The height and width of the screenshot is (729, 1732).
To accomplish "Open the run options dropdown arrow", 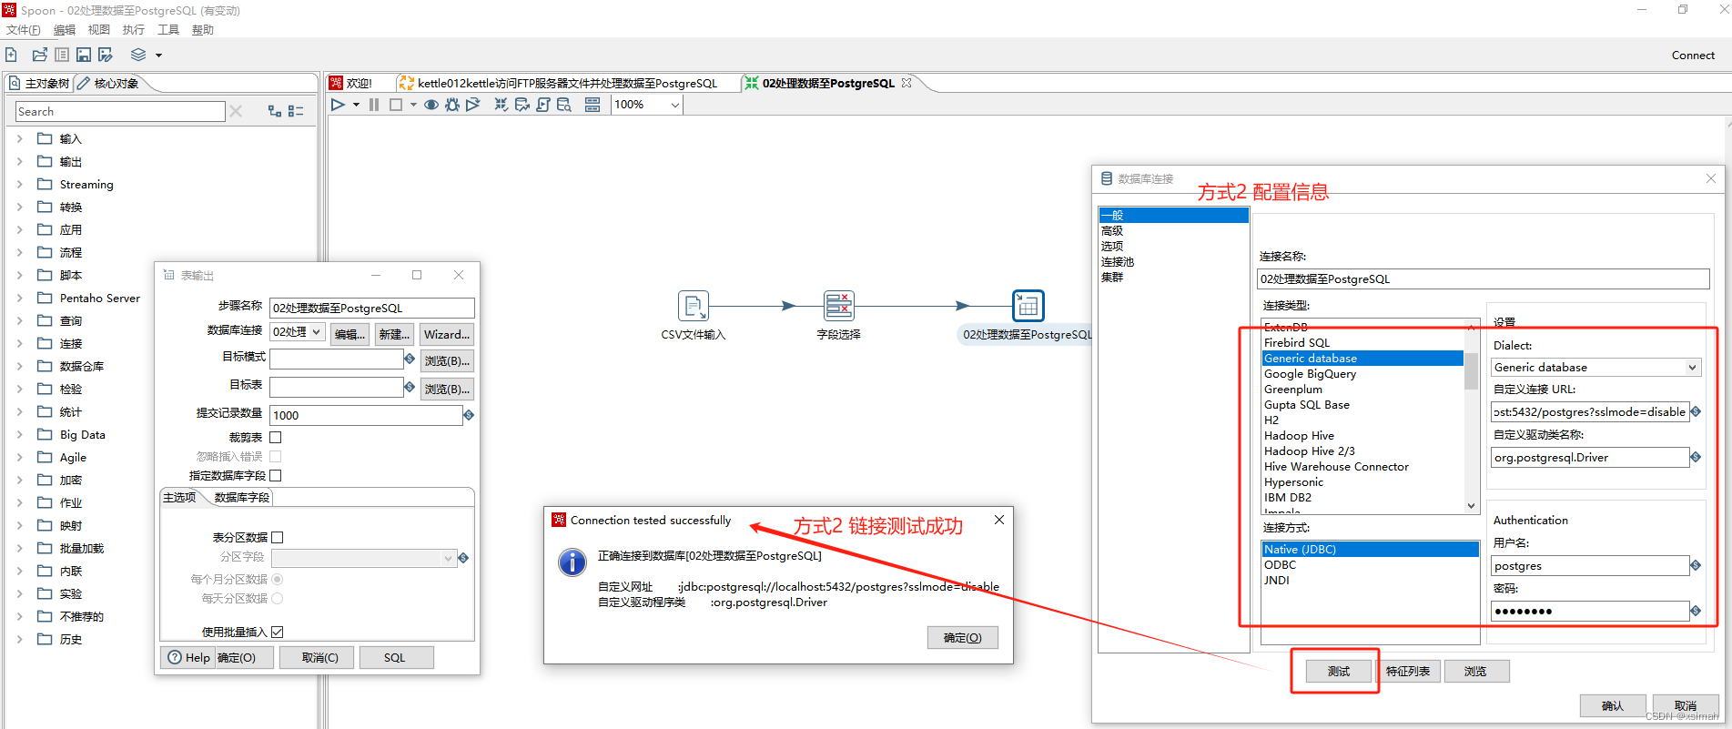I will (x=356, y=105).
